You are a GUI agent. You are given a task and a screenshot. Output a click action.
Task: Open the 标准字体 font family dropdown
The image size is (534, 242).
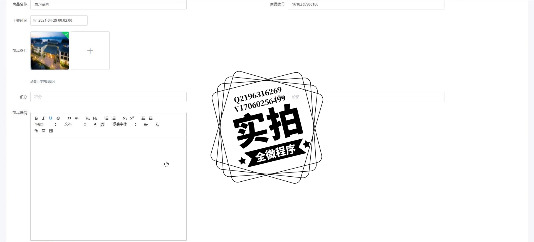(124, 124)
